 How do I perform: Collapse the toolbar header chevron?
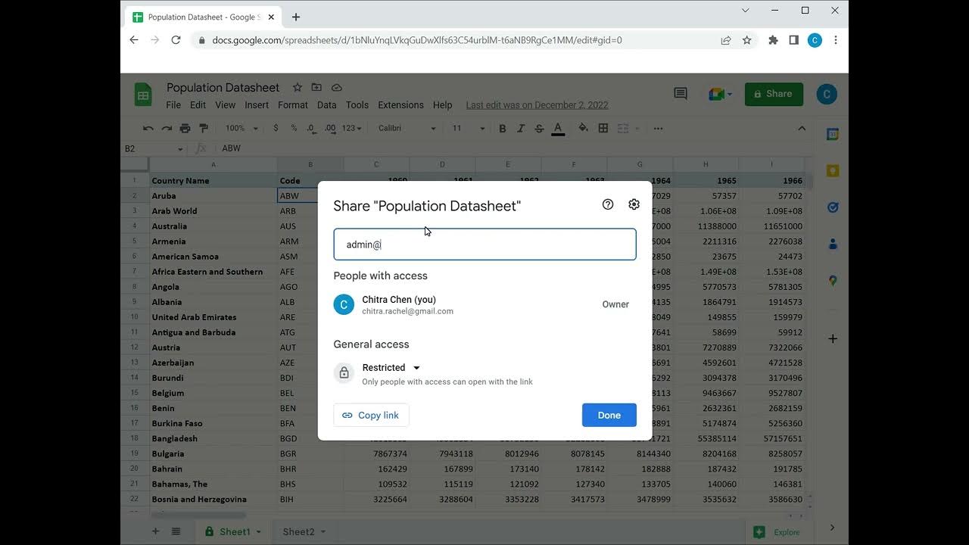[802, 129]
